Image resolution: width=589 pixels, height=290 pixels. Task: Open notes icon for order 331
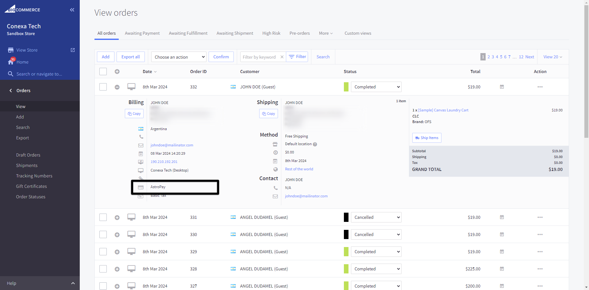tap(502, 217)
